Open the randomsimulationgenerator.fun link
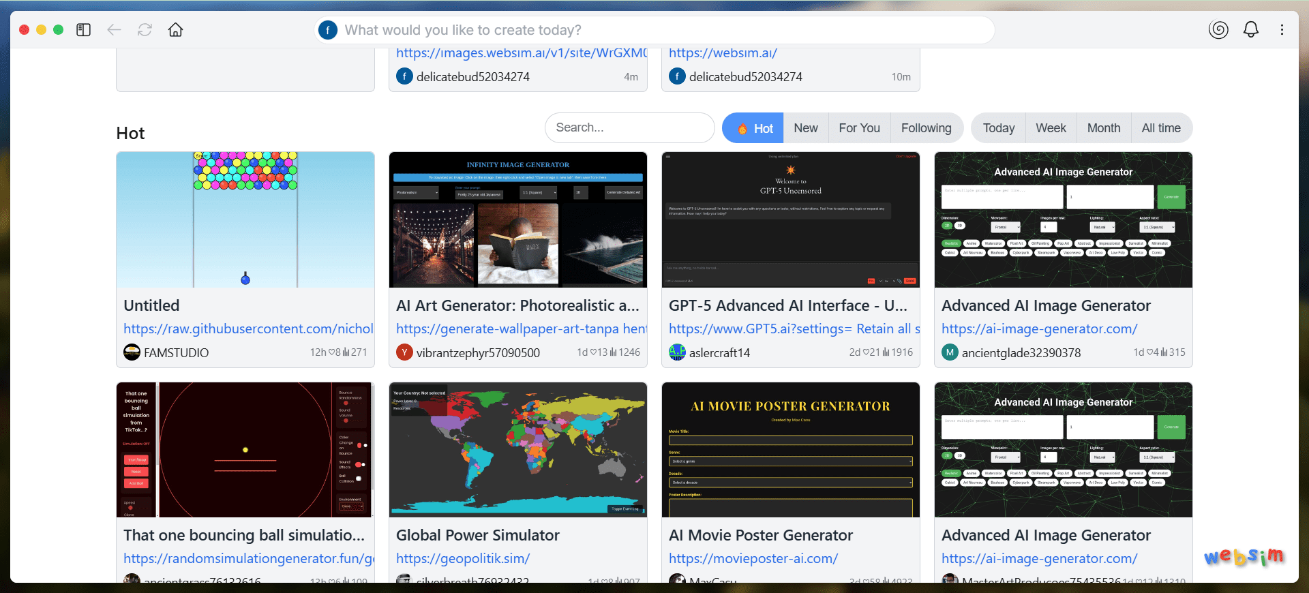The width and height of the screenshot is (1309, 593). coord(248,558)
